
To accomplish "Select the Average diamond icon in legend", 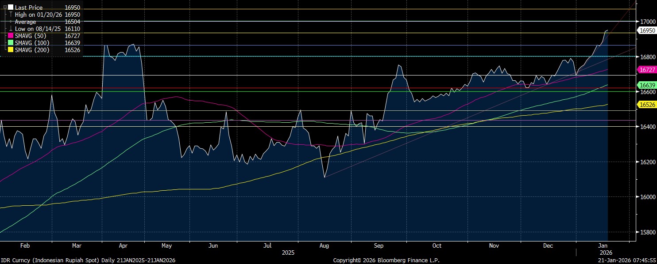I will pos(11,22).
